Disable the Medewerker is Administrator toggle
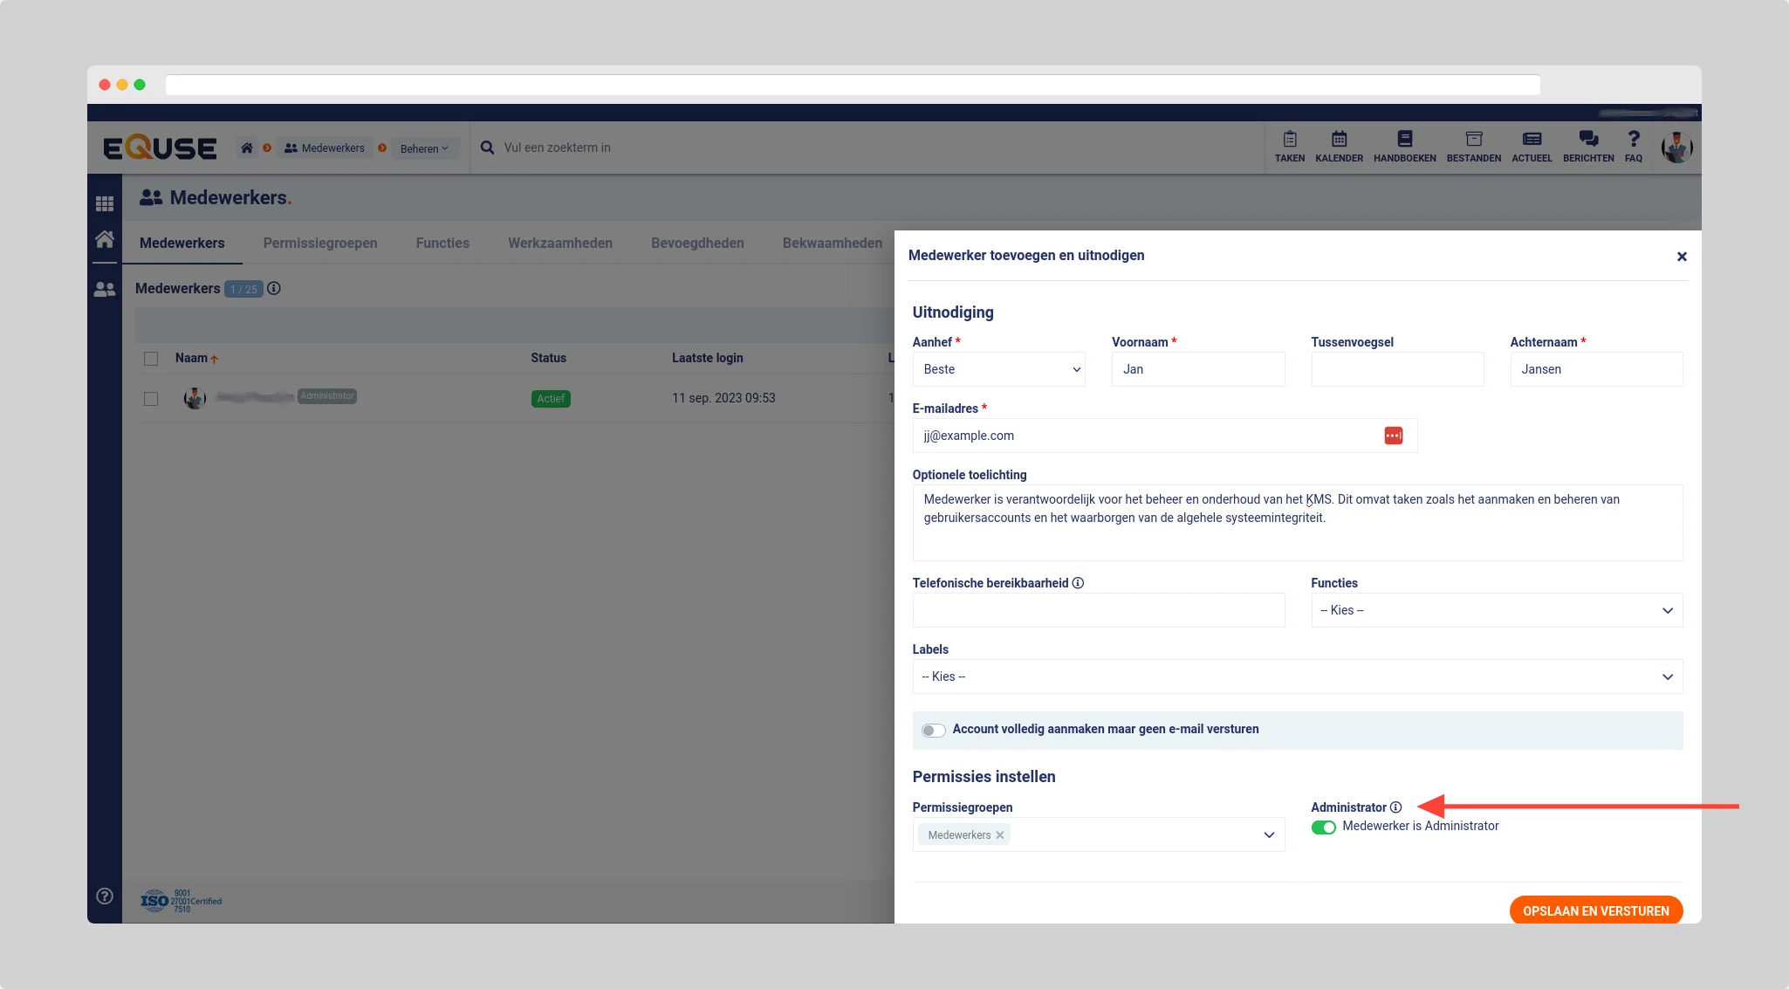Screen dimensions: 1789x989 1323,828
